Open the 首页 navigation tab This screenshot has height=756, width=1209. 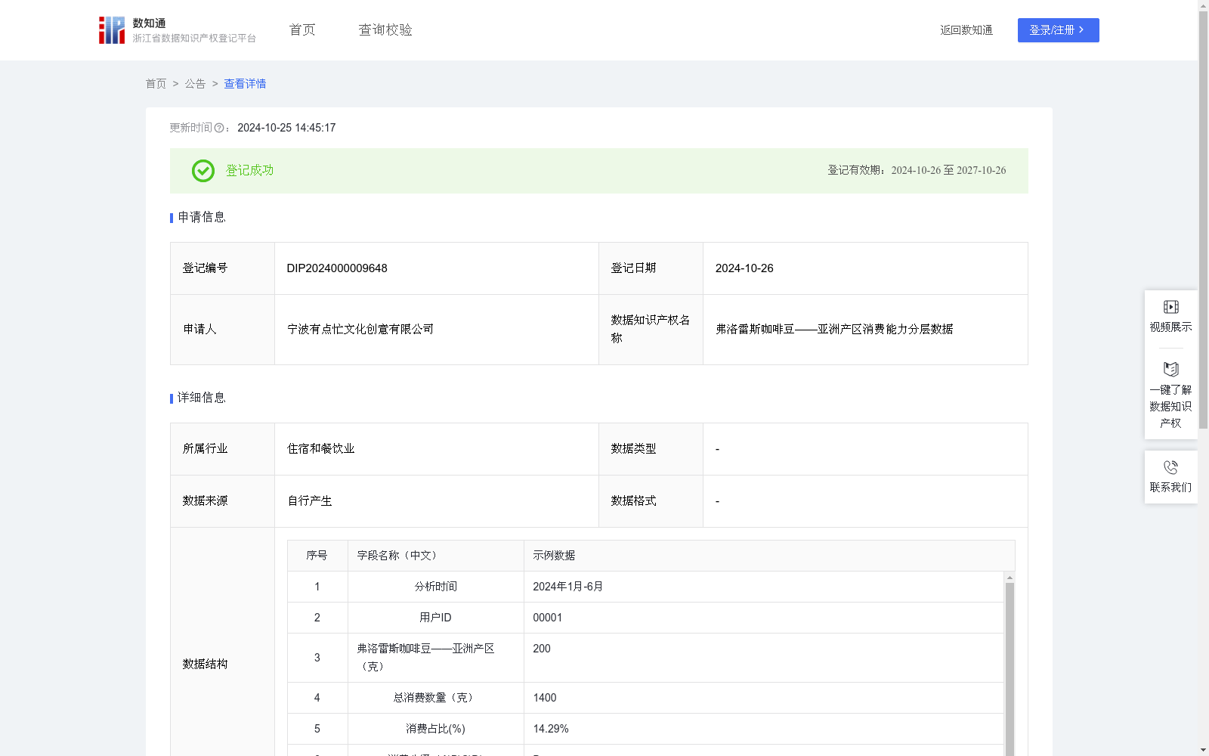pyautogui.click(x=302, y=29)
